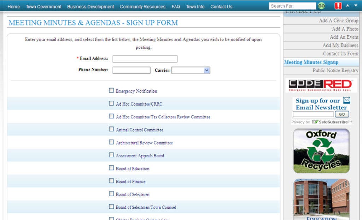The image size is (362, 220).
Task: Tick the Animal Control Committee checkbox
Action: point(111,130)
